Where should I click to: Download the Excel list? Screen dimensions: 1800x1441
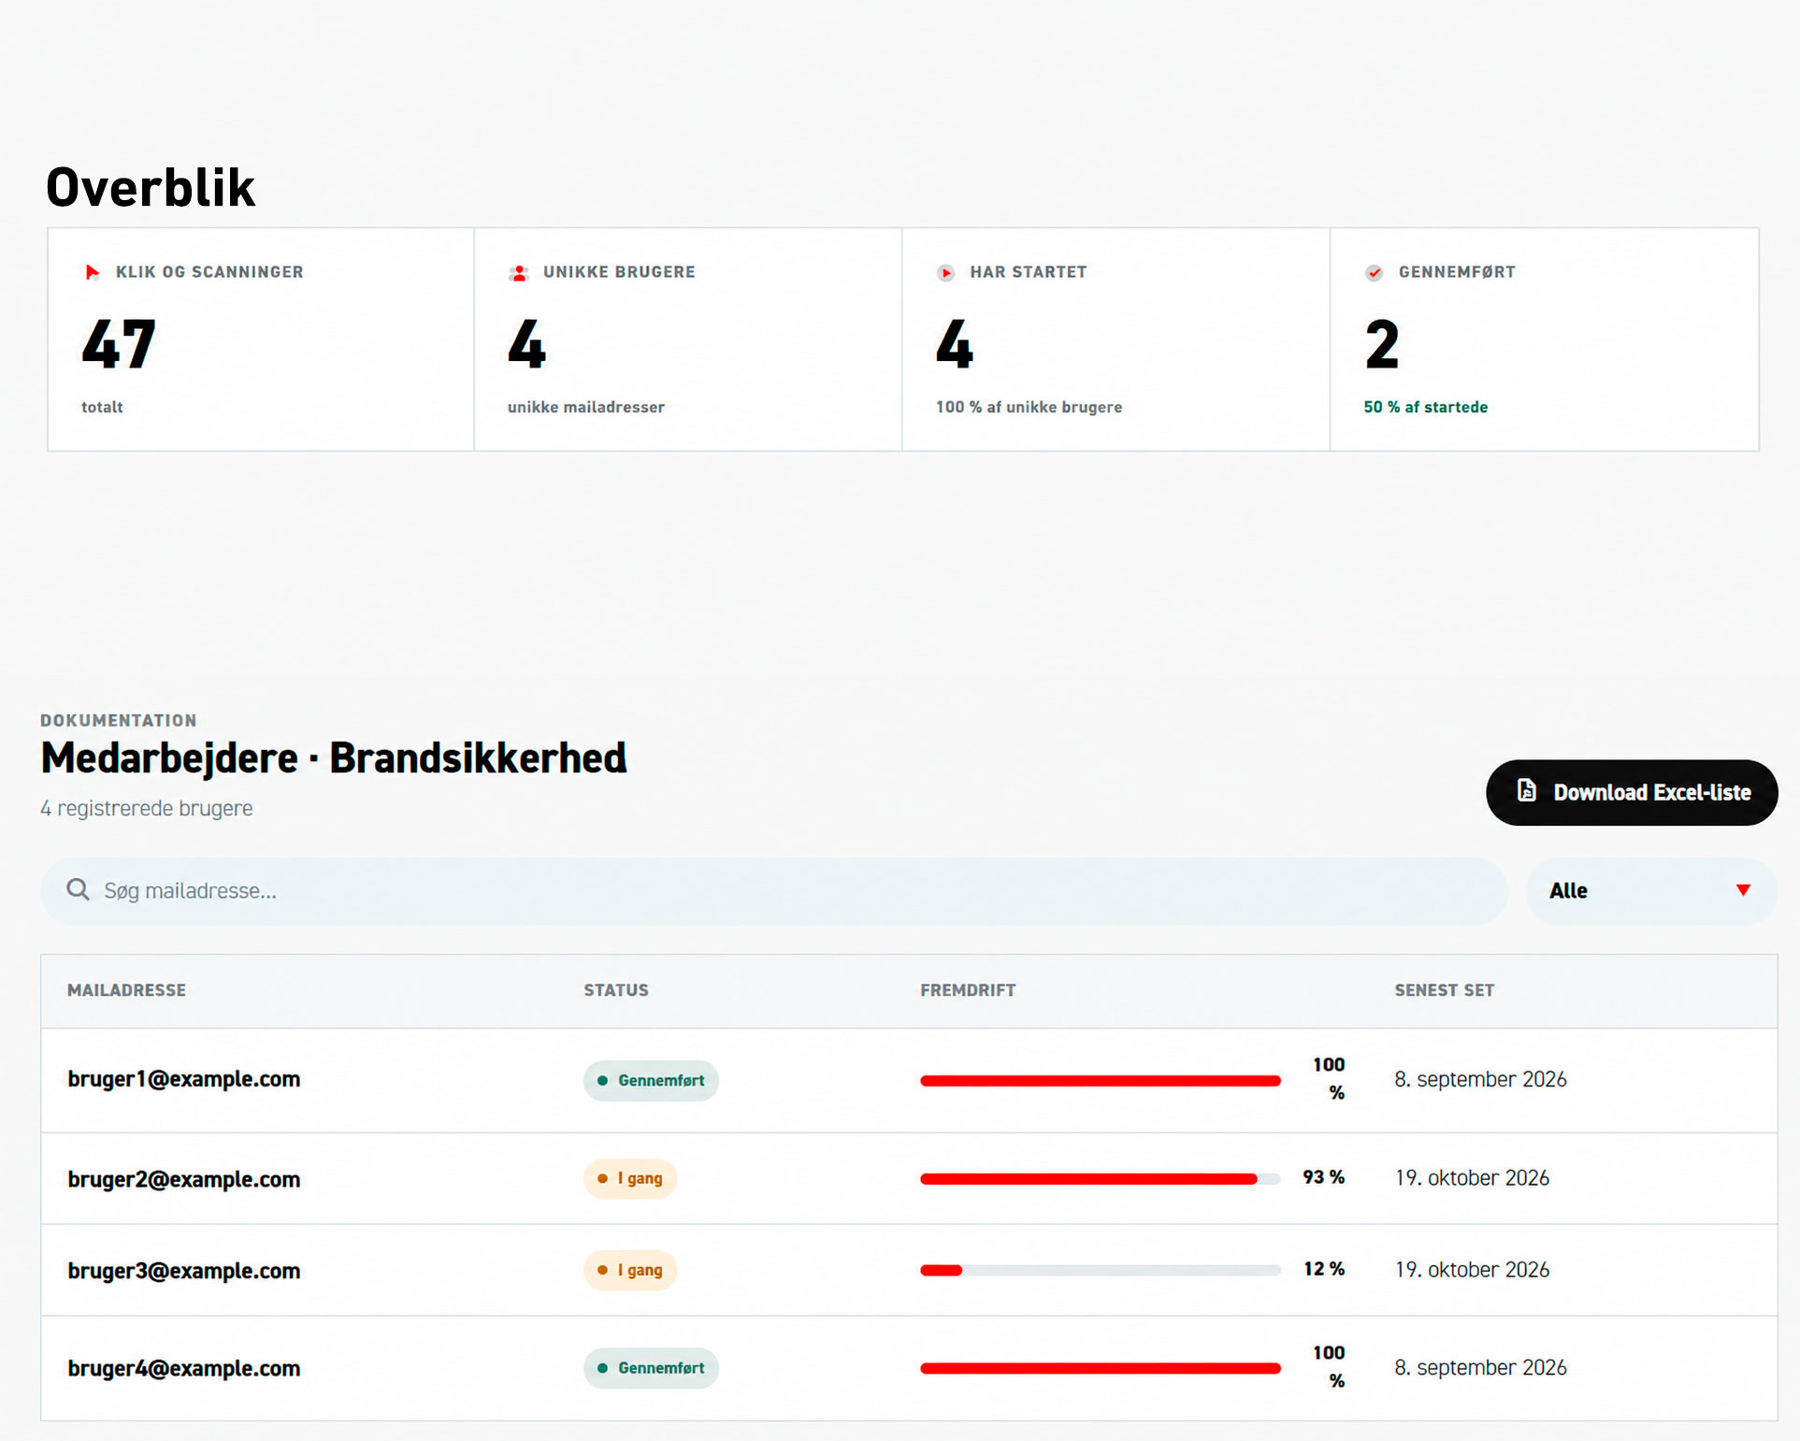point(1632,792)
